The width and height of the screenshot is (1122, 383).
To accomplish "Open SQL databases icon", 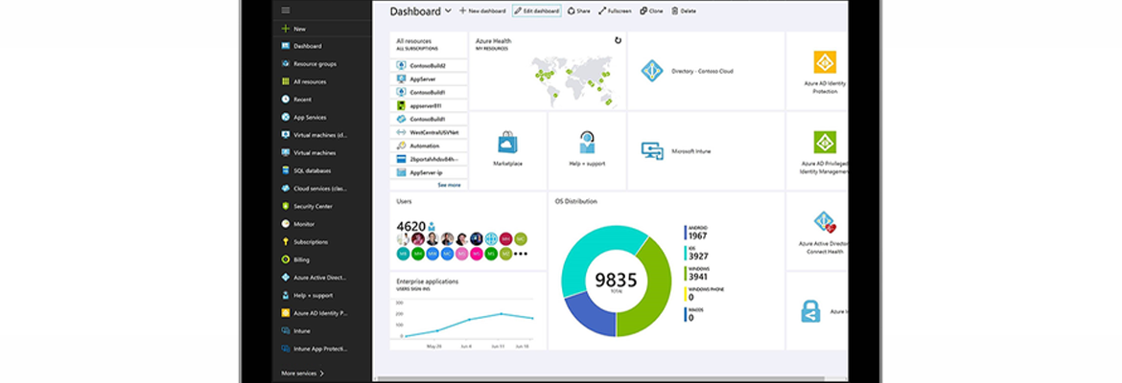I will pyautogui.click(x=286, y=170).
